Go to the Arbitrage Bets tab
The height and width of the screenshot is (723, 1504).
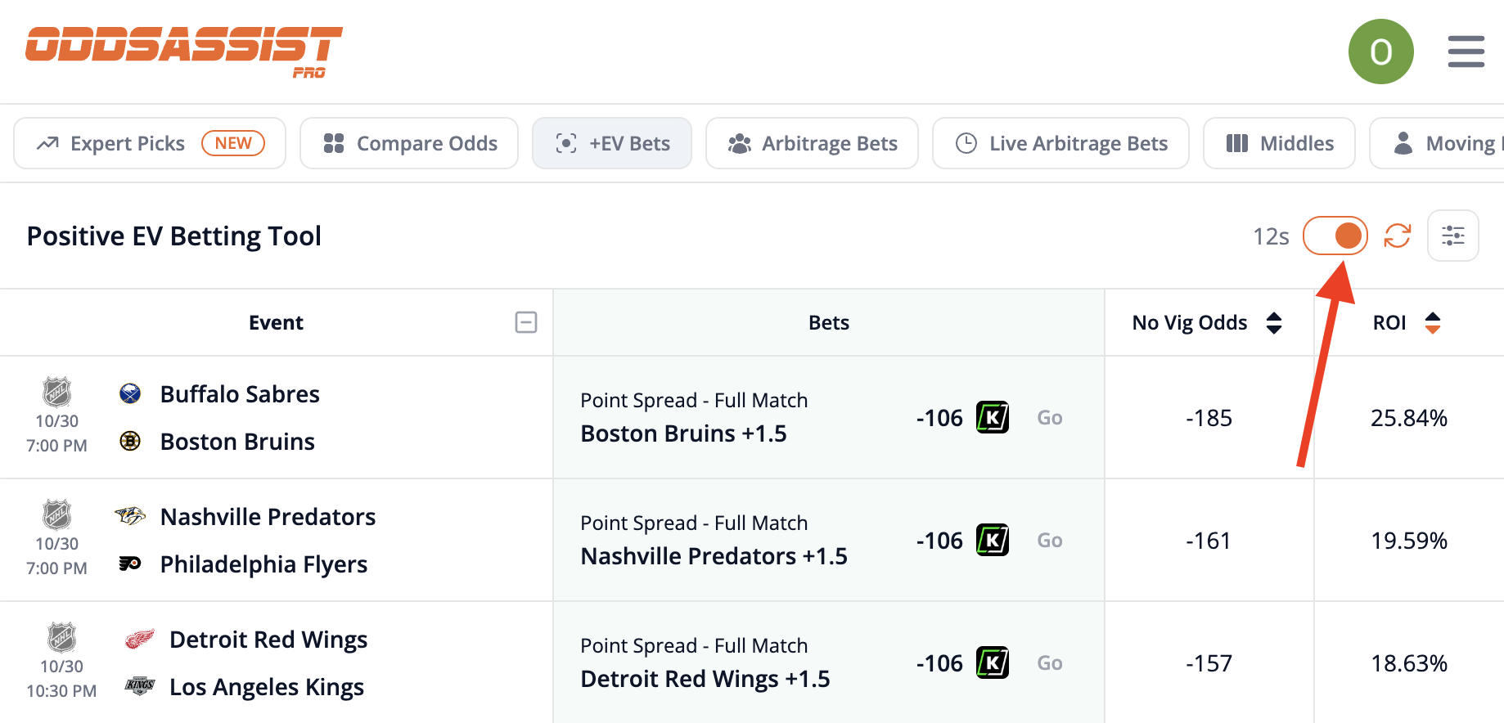(812, 144)
